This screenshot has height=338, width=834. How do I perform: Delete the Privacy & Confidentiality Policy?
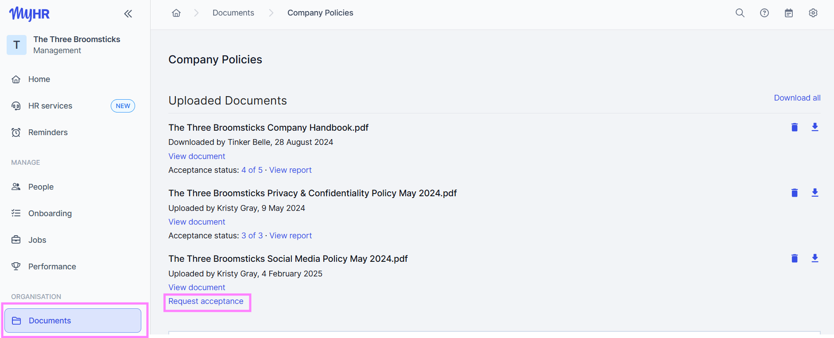pos(794,193)
